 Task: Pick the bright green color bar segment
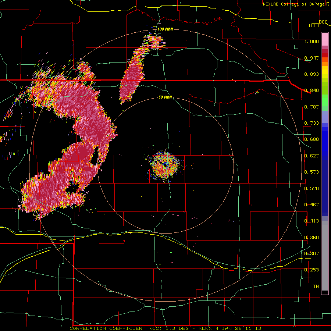[x=325, y=100]
